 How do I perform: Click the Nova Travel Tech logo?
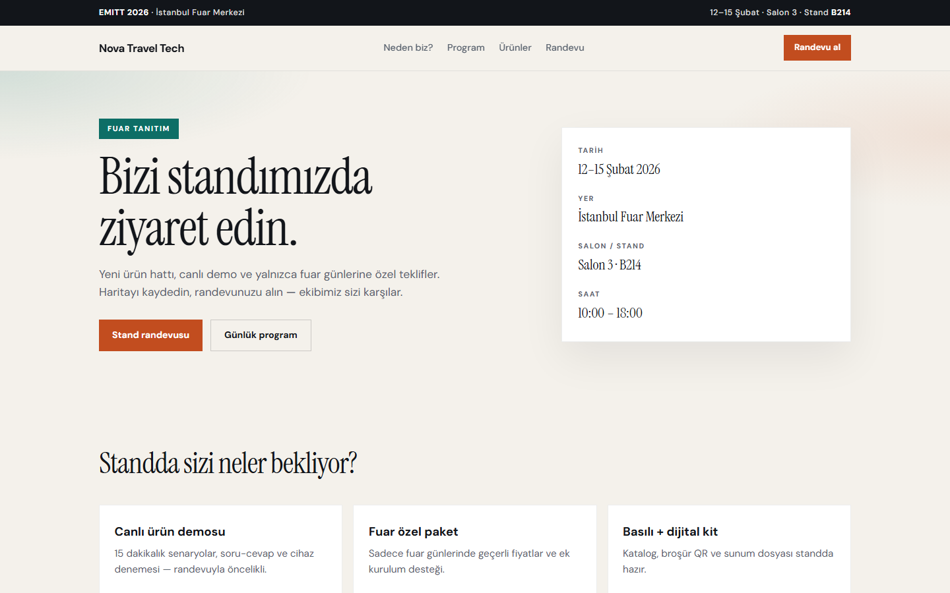[141, 48]
